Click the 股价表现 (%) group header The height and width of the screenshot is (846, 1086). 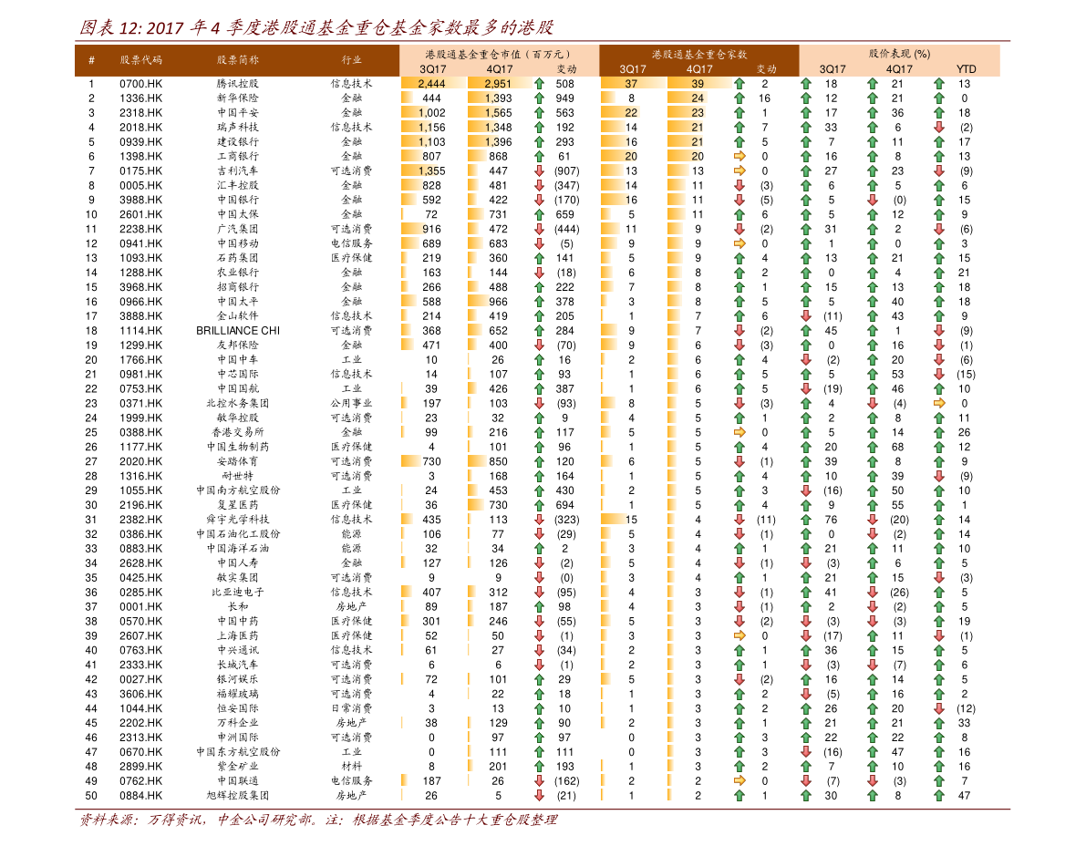click(x=899, y=54)
